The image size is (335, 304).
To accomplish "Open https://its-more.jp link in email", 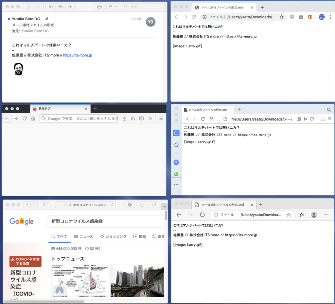I will 78,55.
